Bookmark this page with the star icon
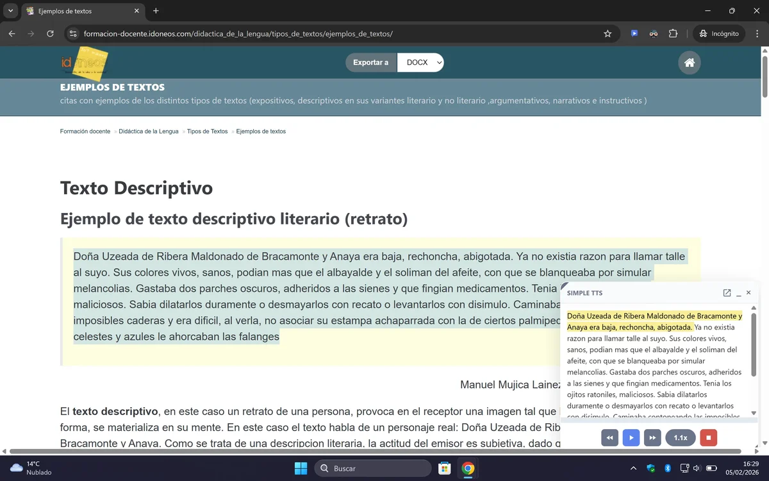The image size is (769, 481). [x=607, y=33]
